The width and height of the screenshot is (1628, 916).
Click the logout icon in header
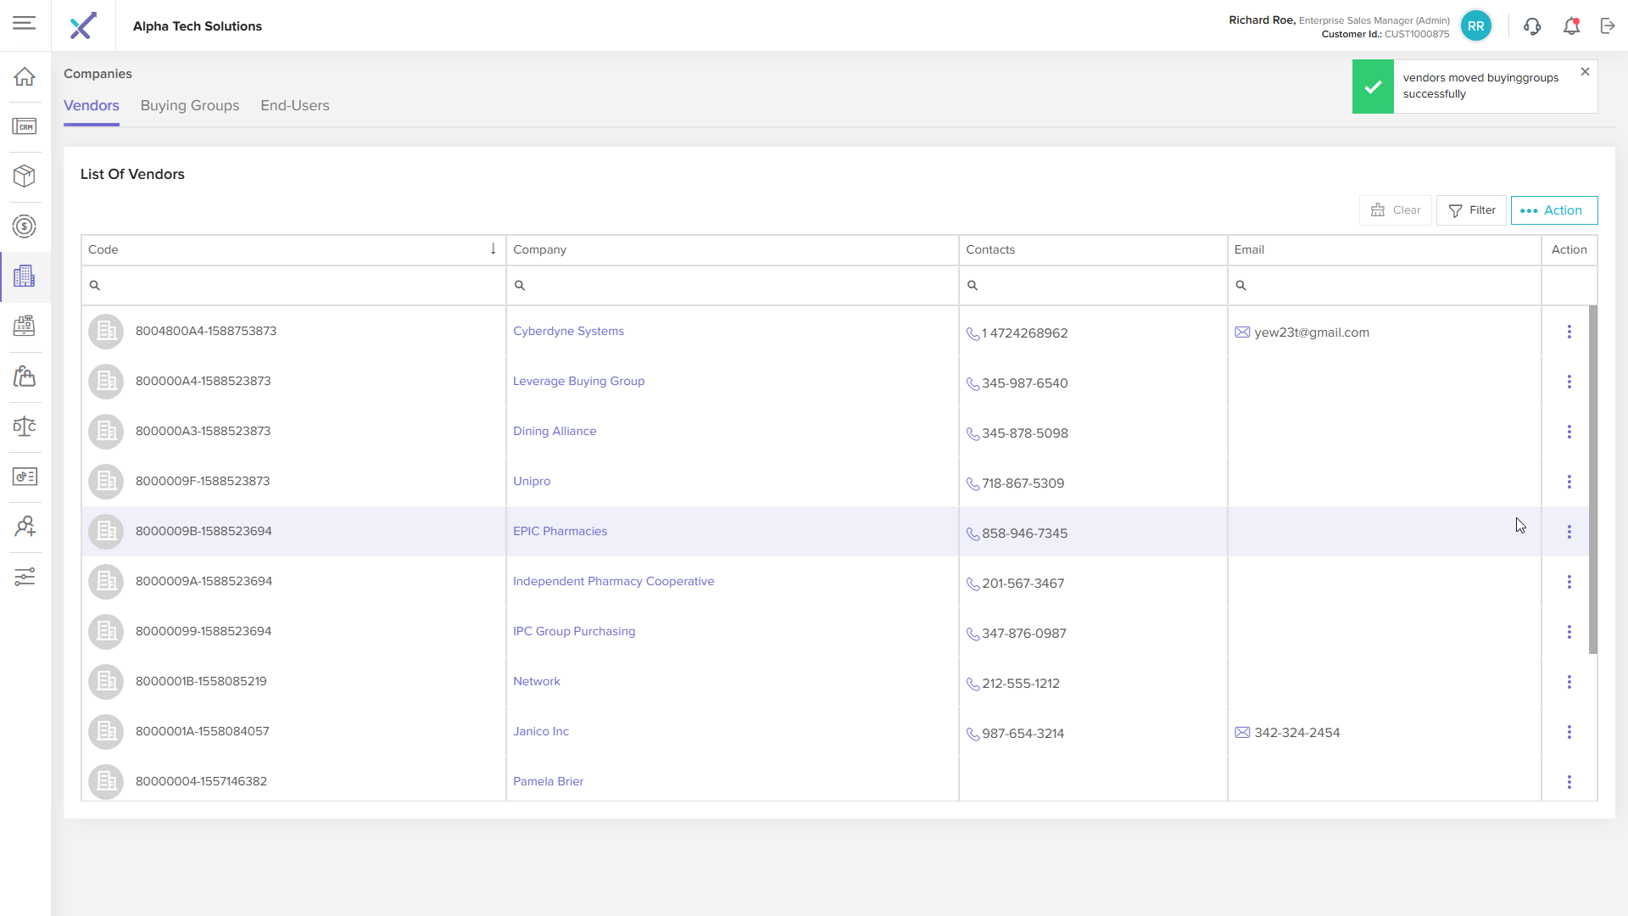click(1608, 26)
